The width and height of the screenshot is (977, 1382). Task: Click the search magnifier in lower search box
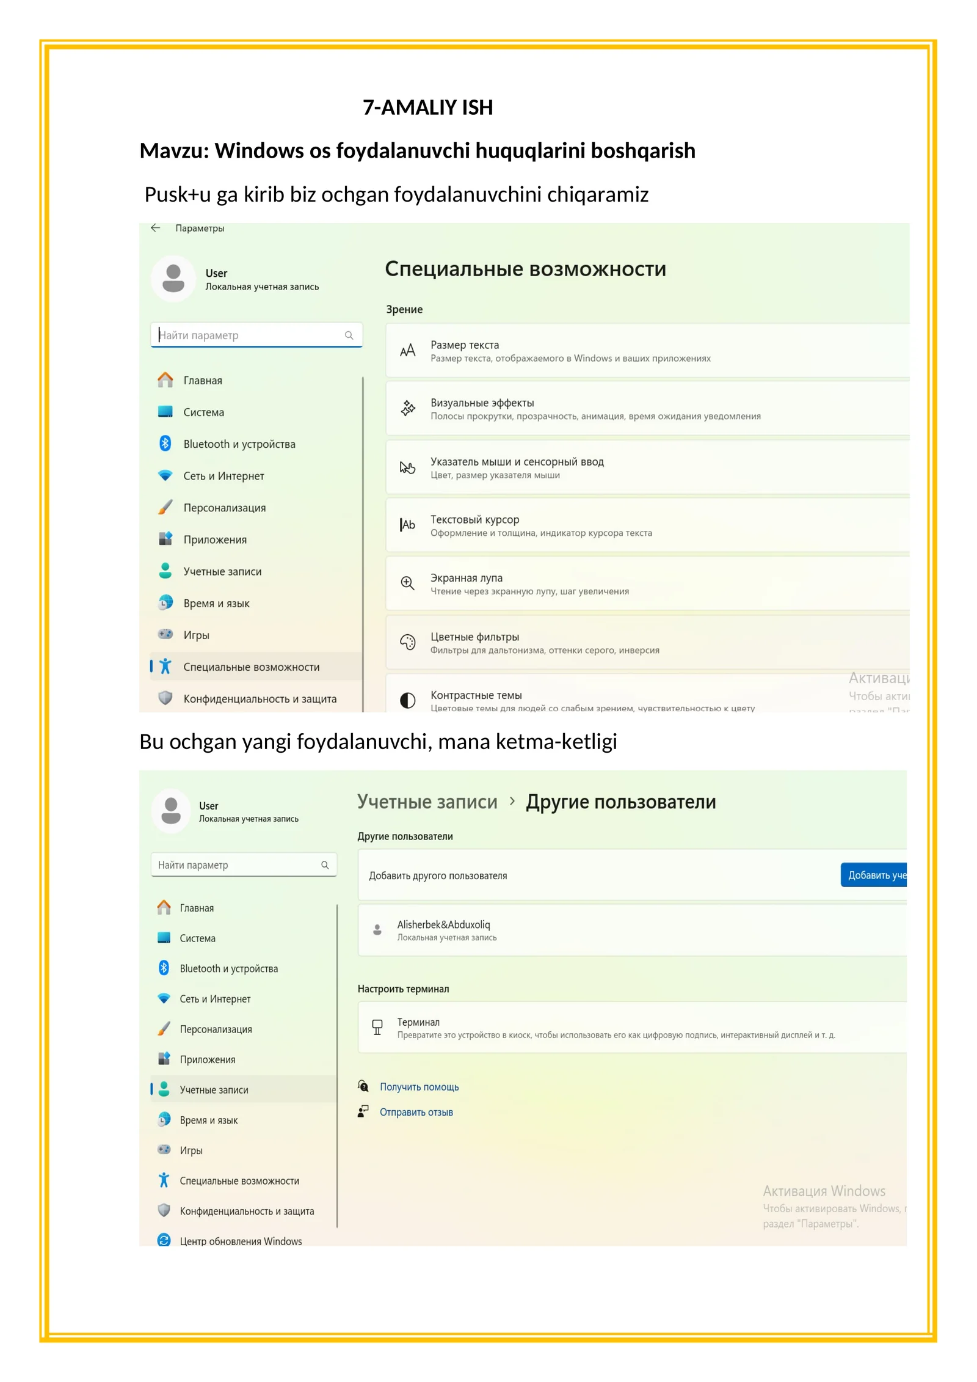tap(325, 865)
